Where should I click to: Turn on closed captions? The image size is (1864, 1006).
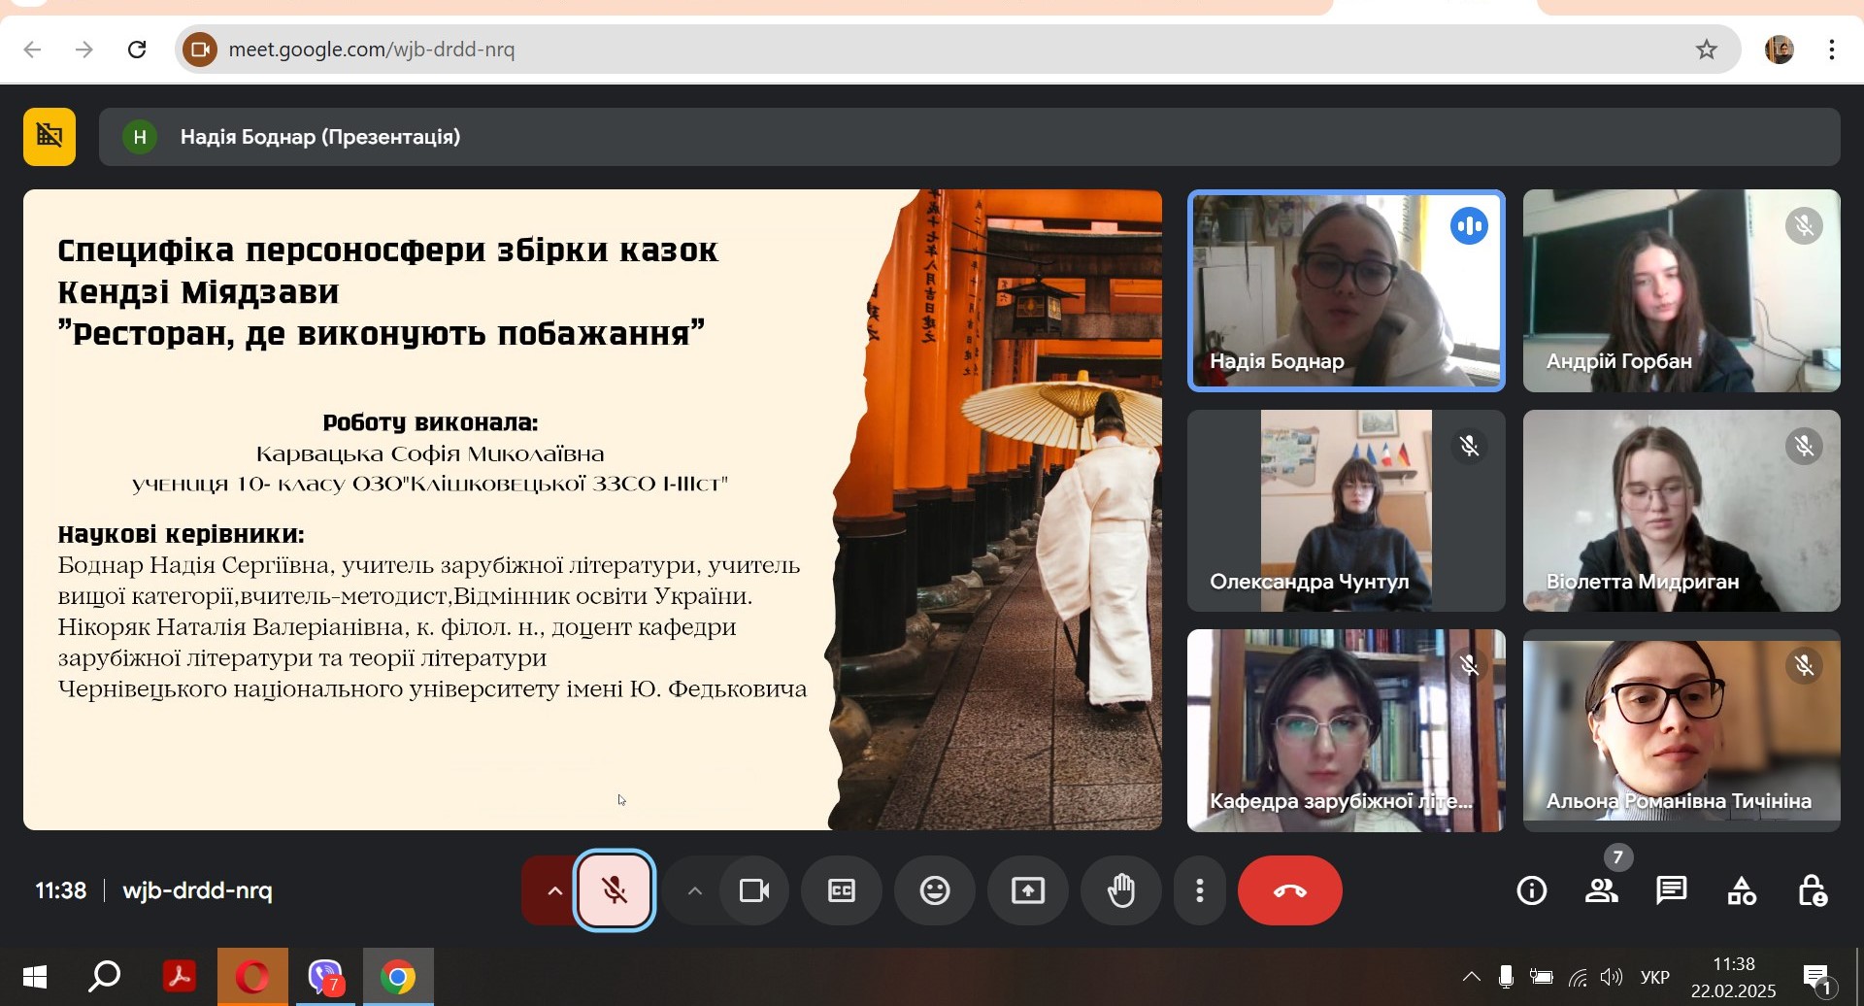(842, 890)
